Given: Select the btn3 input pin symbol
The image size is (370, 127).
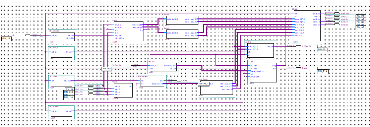Looking at the screenshot, I should pos(91,88).
